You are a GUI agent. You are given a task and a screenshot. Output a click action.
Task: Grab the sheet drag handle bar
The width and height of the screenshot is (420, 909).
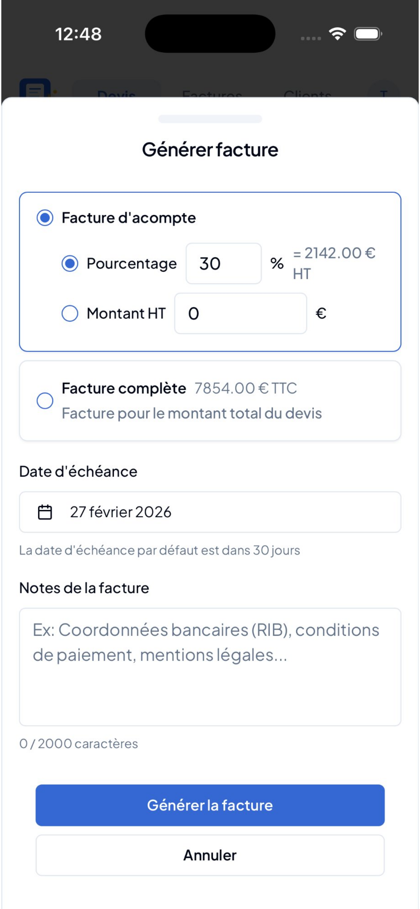[x=210, y=119]
